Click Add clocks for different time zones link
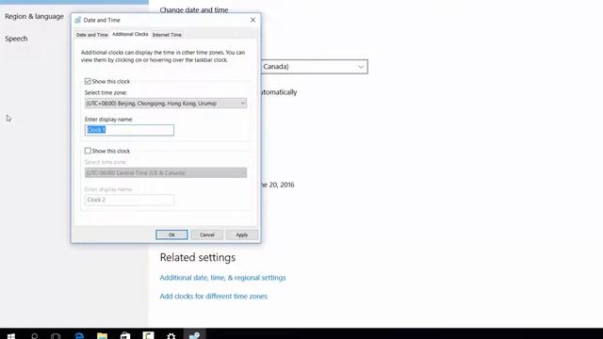 point(214,296)
